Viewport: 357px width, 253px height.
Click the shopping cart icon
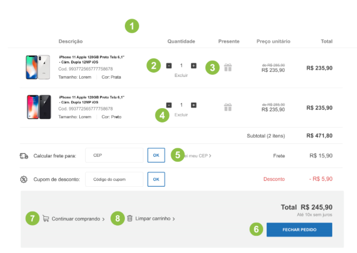tap(46, 218)
